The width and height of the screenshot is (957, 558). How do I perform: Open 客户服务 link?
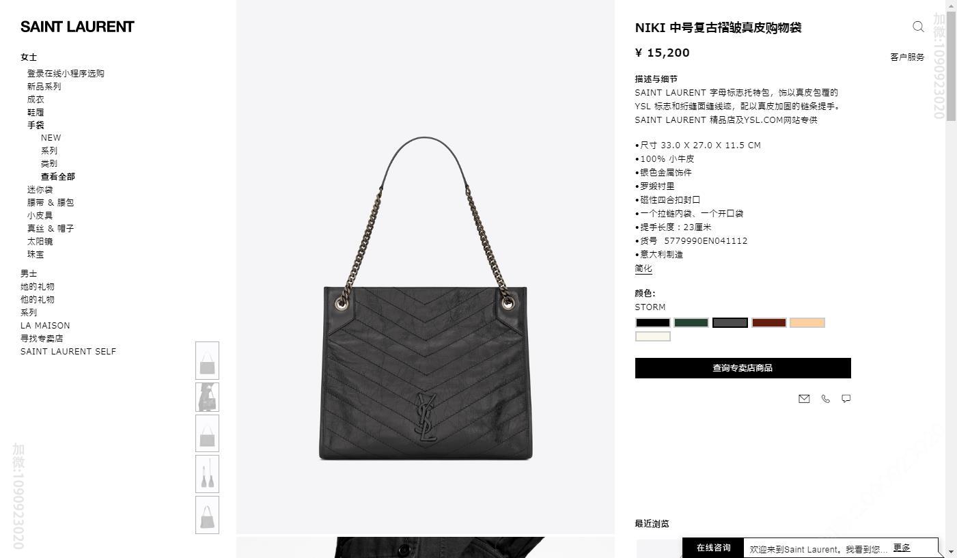pyautogui.click(x=907, y=57)
